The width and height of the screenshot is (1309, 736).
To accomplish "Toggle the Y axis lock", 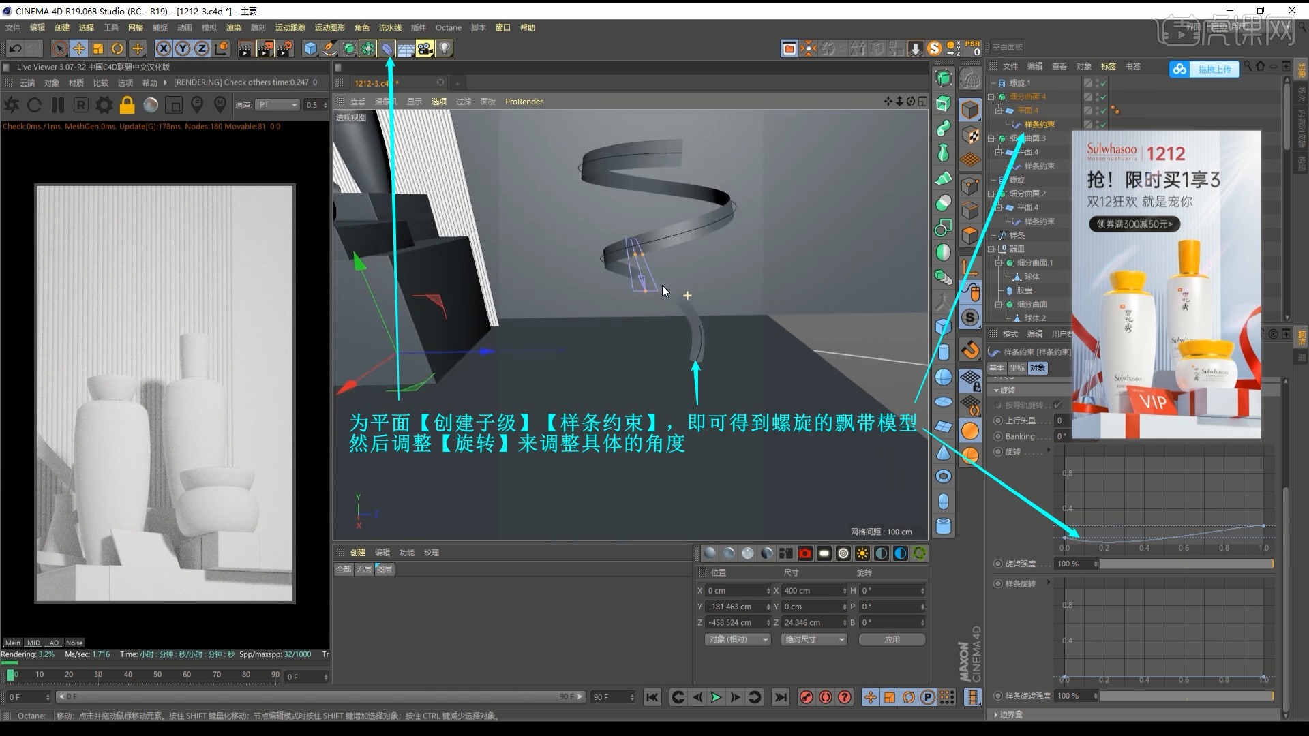I will click(183, 48).
